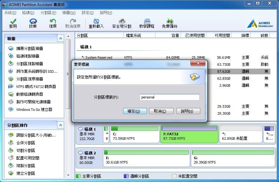Click the 磁碟 1 group heading in list
The width and height of the screenshot is (279, 182).
pyautogui.click(x=86, y=47)
